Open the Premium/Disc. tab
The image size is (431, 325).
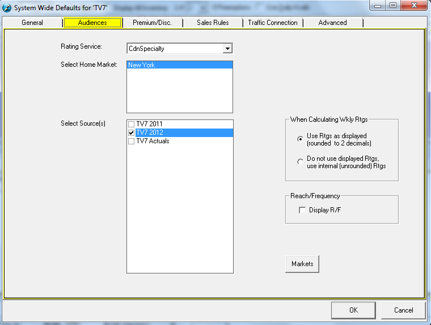tap(152, 23)
